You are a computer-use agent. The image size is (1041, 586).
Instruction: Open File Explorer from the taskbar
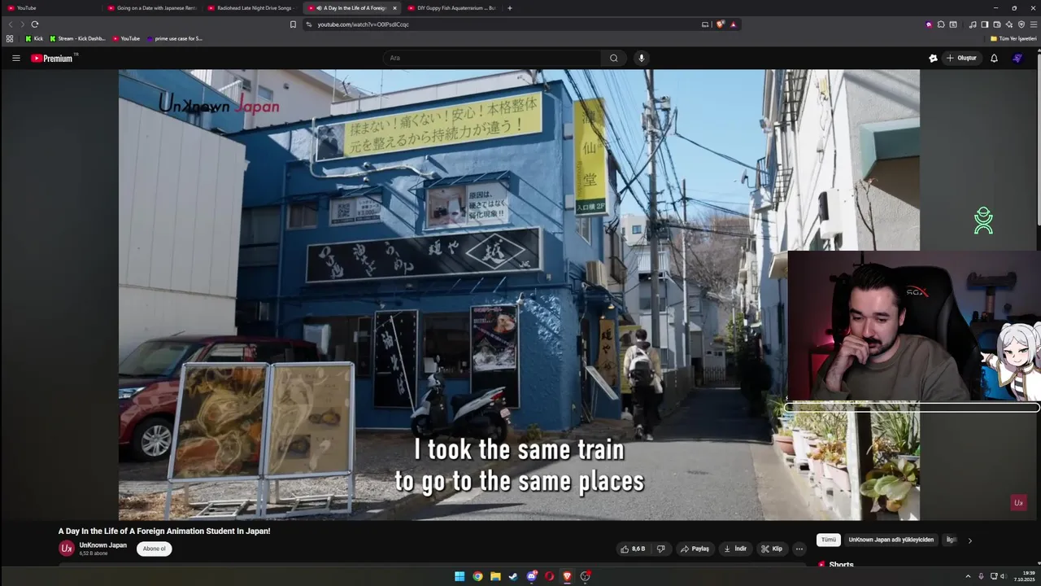tap(495, 576)
